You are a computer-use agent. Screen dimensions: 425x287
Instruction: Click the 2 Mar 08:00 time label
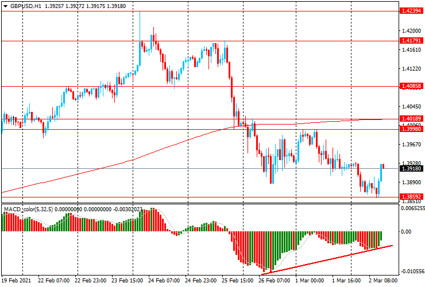[x=383, y=280]
